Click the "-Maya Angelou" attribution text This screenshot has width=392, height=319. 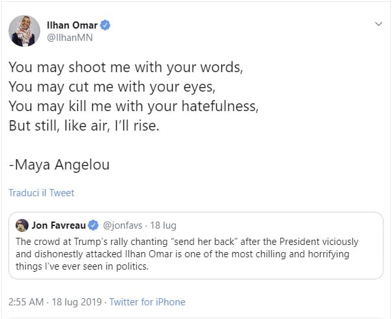point(59,165)
